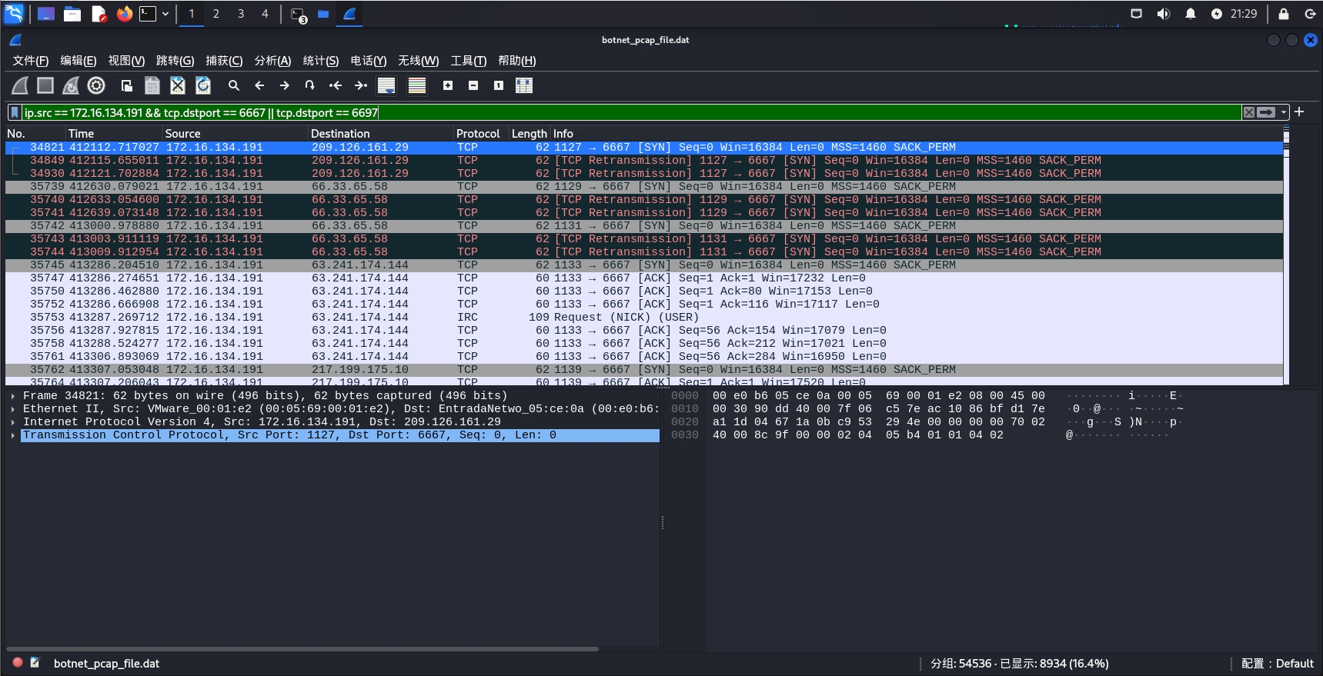The width and height of the screenshot is (1323, 676).
Task: Open the 工具(T) menu
Action: tap(468, 61)
